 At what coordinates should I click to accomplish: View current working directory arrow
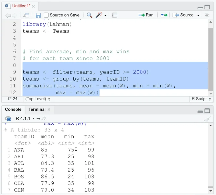[x=44, y=118]
